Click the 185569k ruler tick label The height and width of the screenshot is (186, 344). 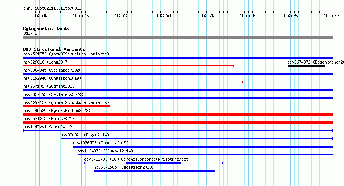click(x=290, y=15)
